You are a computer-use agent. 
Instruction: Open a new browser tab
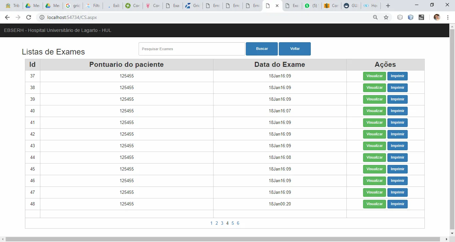tap(388, 6)
